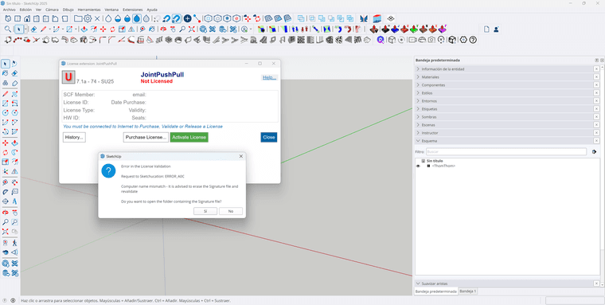Click the folder icon in top toolbar
This screenshot has height=305, width=605.
(78, 18)
